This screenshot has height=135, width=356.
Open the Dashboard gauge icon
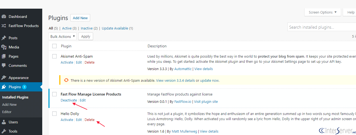4,17
